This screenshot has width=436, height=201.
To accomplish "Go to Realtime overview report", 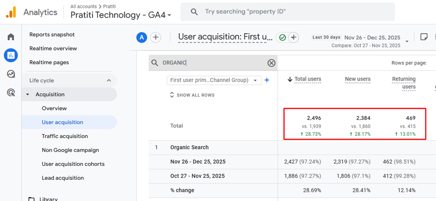I will (53, 48).
